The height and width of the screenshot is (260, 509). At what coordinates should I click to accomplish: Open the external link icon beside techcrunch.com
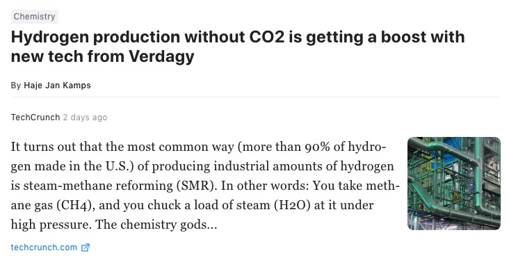coord(86,247)
